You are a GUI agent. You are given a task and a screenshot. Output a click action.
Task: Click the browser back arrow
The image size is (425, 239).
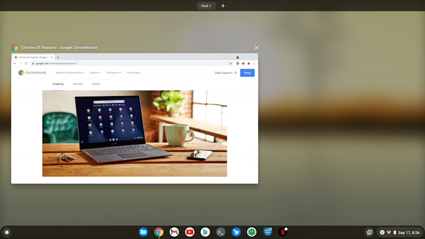pyautogui.click(x=15, y=63)
